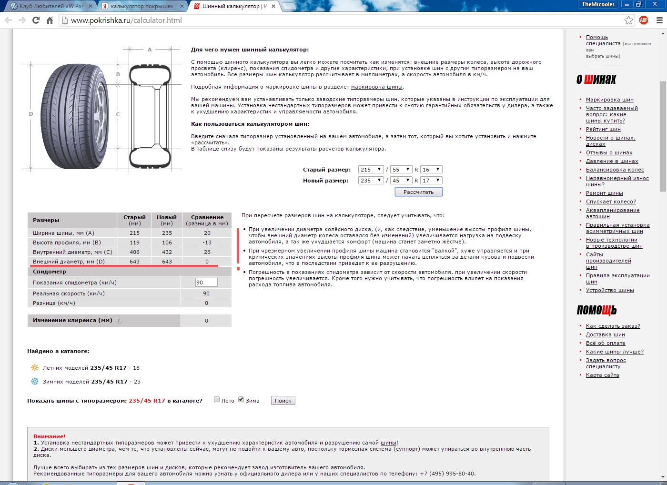
Task: Open a new browser tab
Action: (x=289, y=6)
